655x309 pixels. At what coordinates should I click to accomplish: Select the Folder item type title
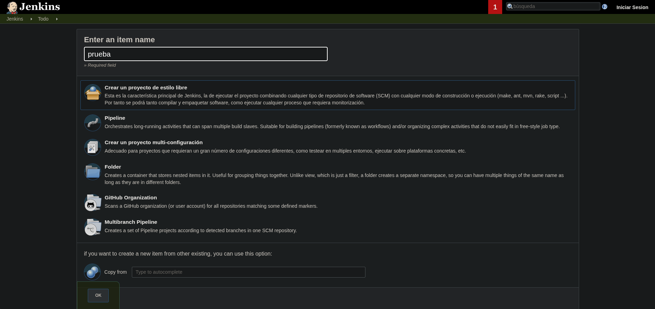pos(113,167)
